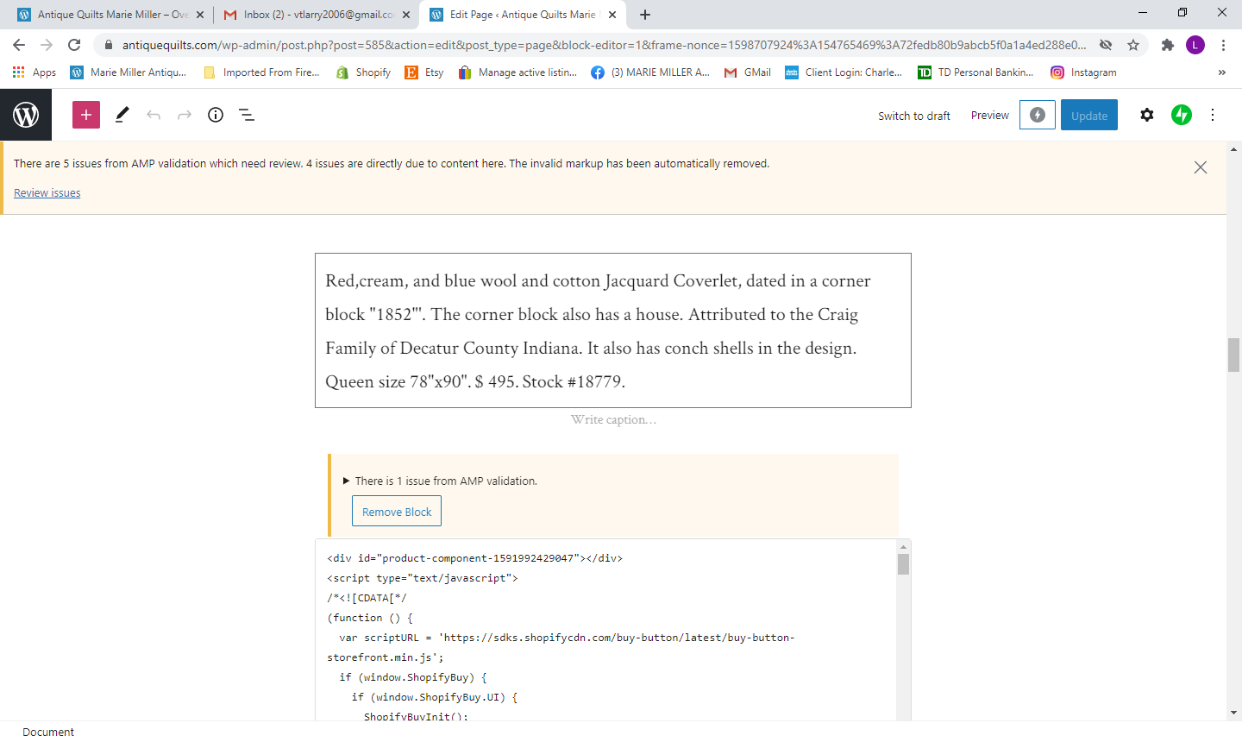Click the page vertical scrollbar thumb
The width and height of the screenshot is (1242, 742).
click(x=1233, y=355)
